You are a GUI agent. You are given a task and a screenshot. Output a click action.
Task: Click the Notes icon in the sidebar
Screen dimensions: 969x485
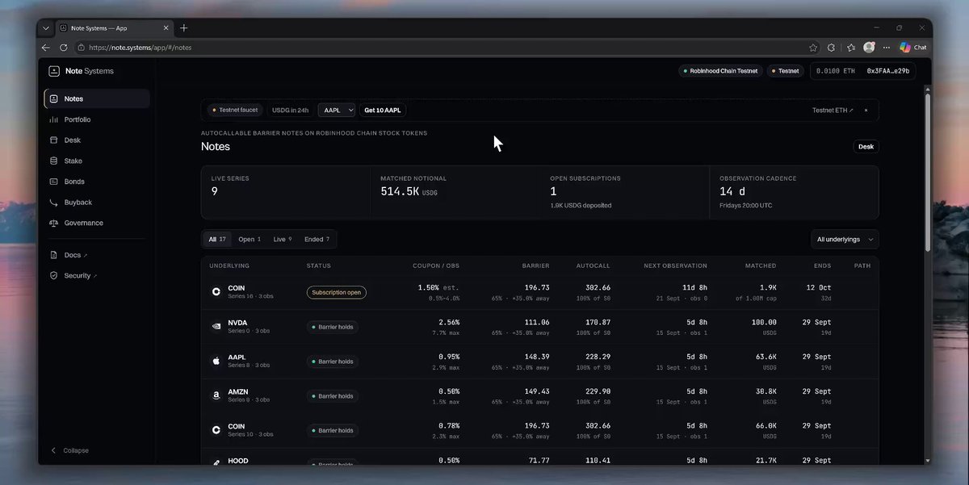[54, 98]
